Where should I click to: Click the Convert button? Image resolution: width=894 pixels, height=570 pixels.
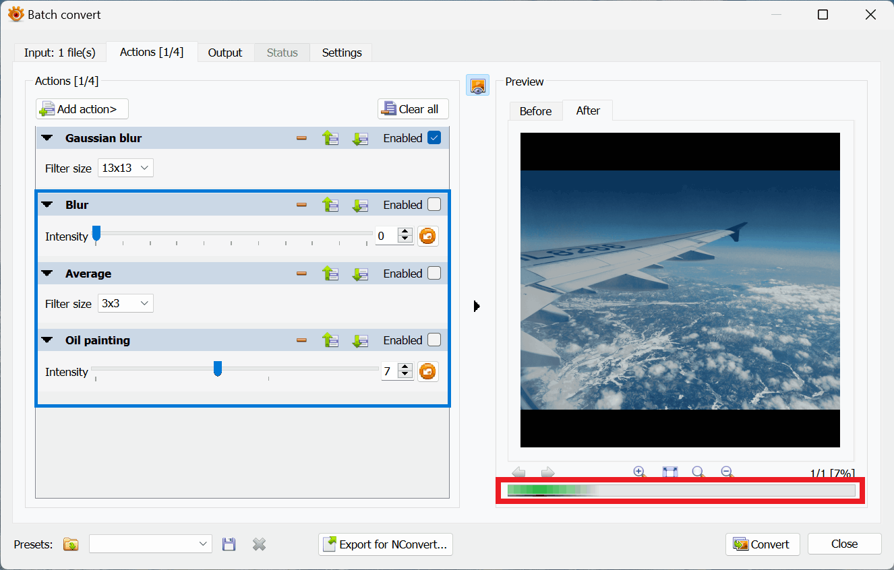point(763,544)
